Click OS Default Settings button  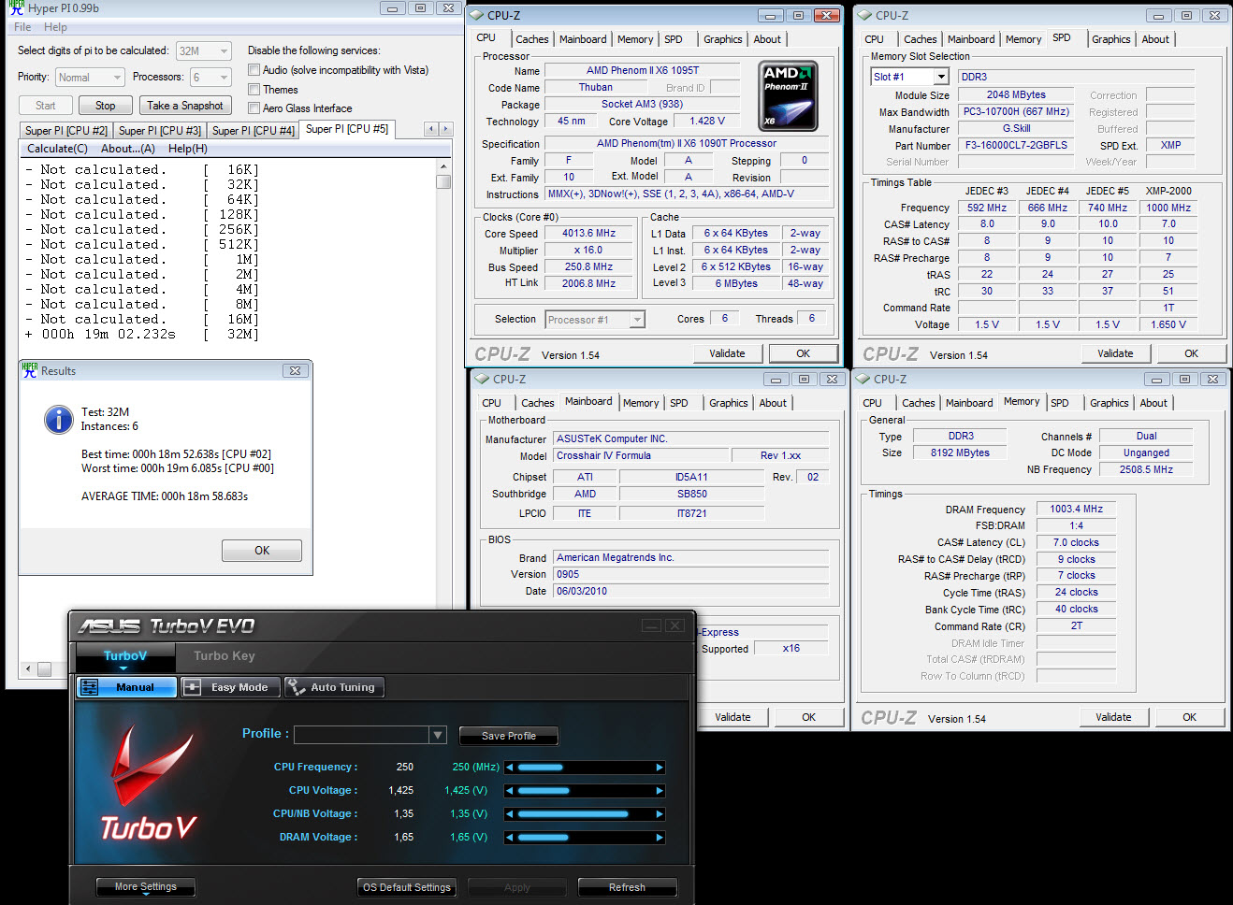(x=407, y=887)
